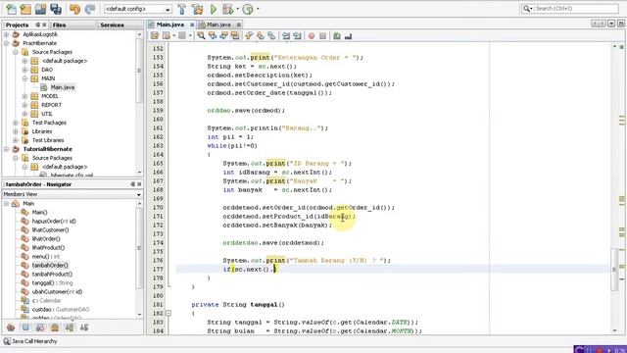Select hapusOrder(int id) in the Navigator
Screen dimensions: 627x353
tap(54, 221)
